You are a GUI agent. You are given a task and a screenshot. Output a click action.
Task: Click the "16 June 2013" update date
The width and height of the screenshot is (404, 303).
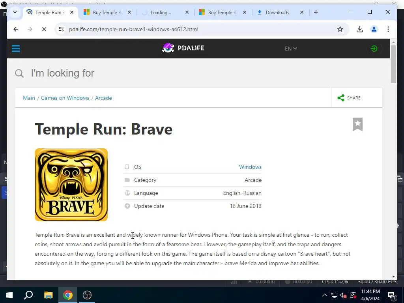[245, 206]
